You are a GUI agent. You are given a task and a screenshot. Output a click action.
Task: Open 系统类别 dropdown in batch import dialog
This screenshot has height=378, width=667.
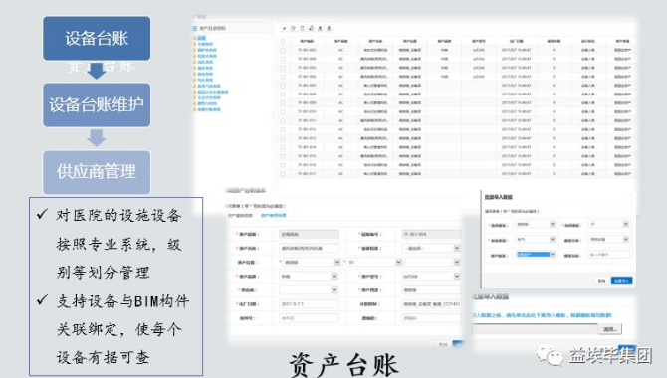point(536,240)
